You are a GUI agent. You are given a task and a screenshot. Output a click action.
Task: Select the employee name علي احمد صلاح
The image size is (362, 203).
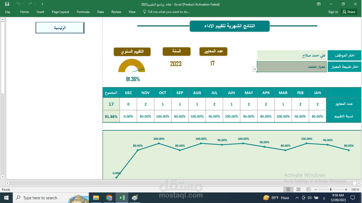click(292, 56)
